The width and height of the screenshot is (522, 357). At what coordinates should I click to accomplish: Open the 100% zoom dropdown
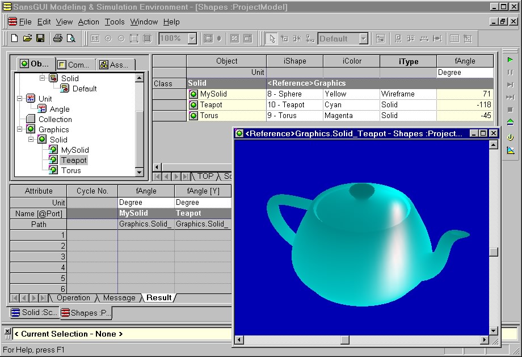pyautogui.click(x=192, y=39)
